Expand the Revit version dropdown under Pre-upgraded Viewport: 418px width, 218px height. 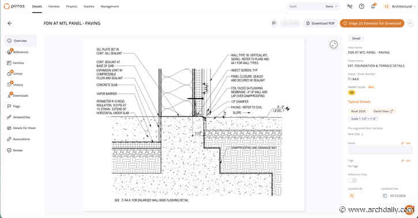coord(355,134)
